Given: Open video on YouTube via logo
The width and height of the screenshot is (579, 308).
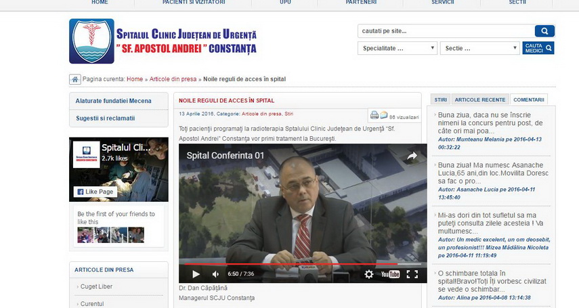Looking at the screenshot, I should [x=390, y=274].
